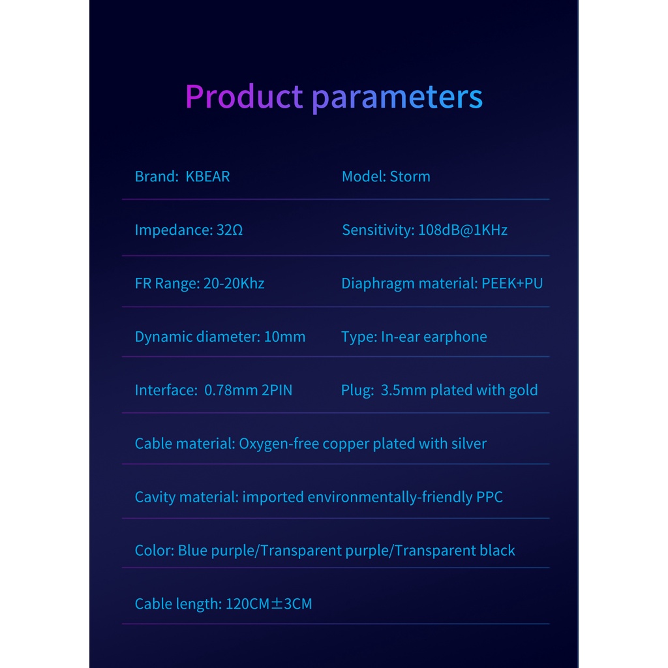Click the Type: In-ear earphone text

pos(414,337)
